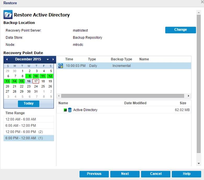204x180 pixels.
Task: Click the vertical scrollbar down arrow
Action: [x=199, y=163]
